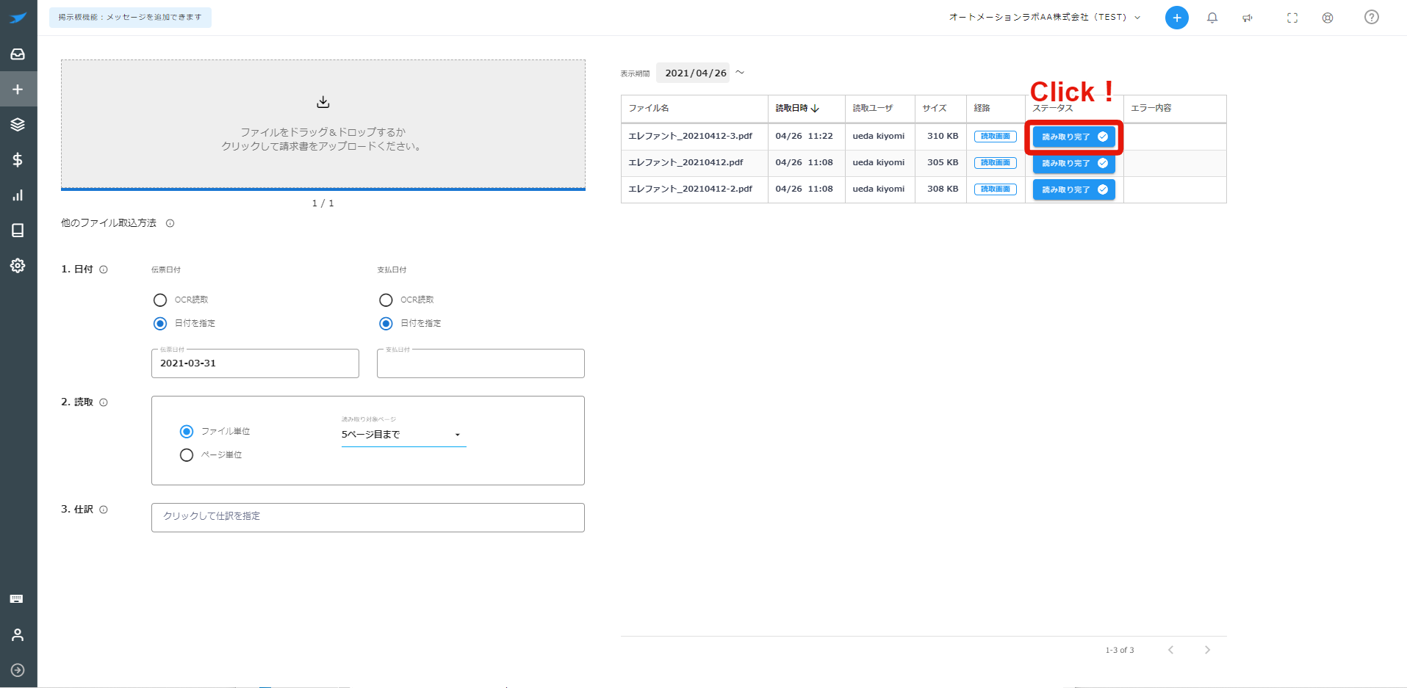
Task: Click 読取画面 tag for エレファント_20210412-2.pdf
Action: tap(996, 189)
